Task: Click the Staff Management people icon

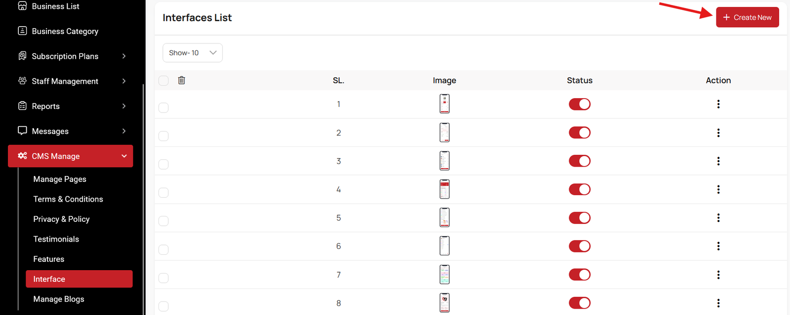Action: point(22,81)
